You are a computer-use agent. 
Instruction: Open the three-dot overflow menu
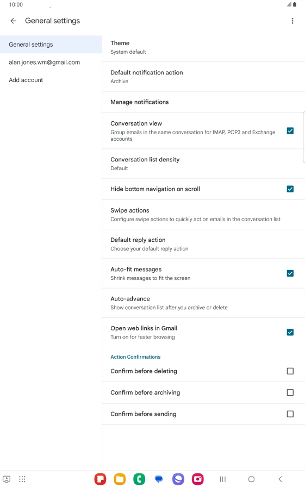click(292, 21)
